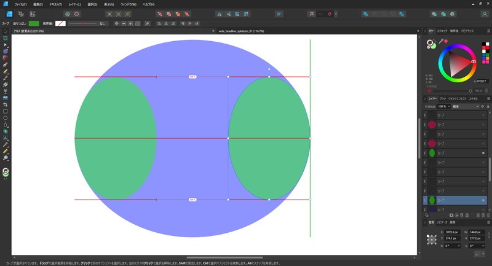
Task: Click the layer lock icon
Action: [488, 106]
